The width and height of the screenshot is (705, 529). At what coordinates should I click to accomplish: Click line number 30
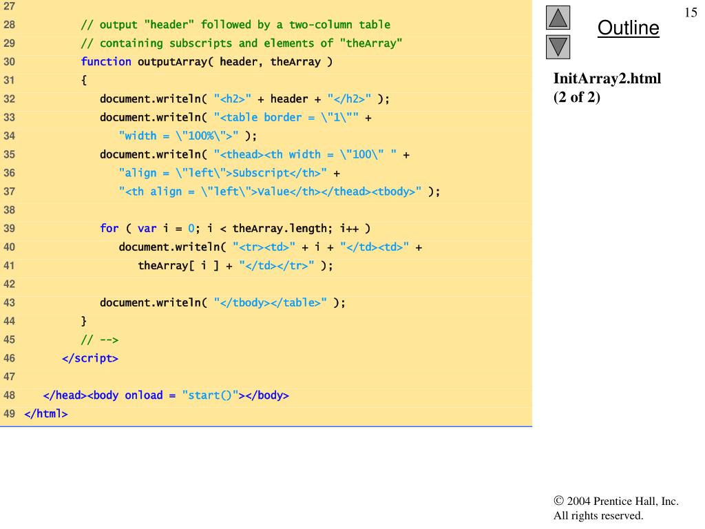pyautogui.click(x=9, y=61)
